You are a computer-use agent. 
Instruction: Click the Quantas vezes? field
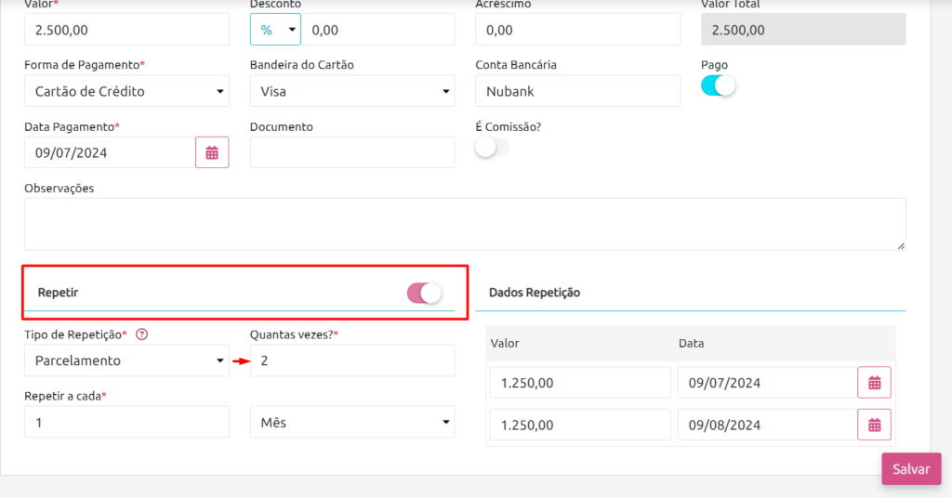(x=352, y=360)
